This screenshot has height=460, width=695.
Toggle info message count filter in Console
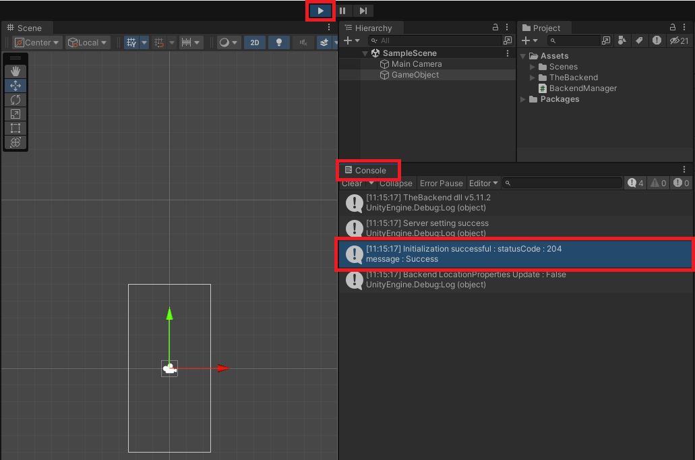[x=635, y=183]
